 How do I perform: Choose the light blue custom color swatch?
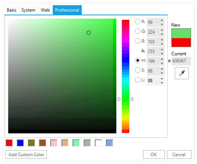[x=109, y=143]
